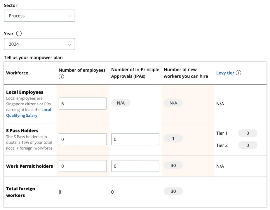
Task: Click the Tier 1 levy value badge
Action: pyautogui.click(x=248, y=133)
